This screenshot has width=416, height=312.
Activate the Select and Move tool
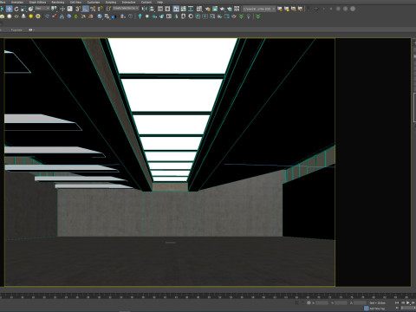10,9
